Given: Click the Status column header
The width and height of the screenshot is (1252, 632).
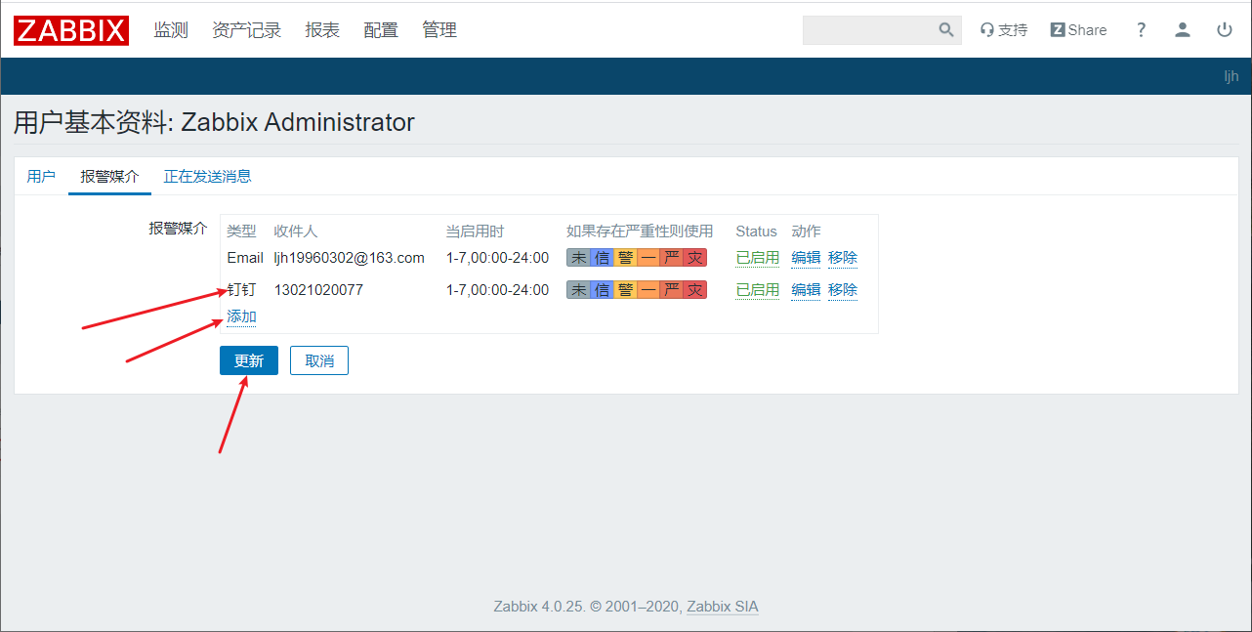Looking at the screenshot, I should [x=756, y=232].
